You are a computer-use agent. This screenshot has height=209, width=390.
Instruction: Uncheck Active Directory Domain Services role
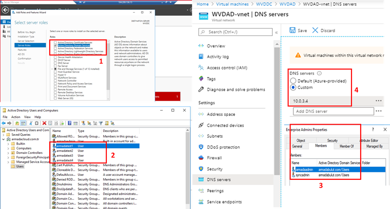[x=55, y=45]
